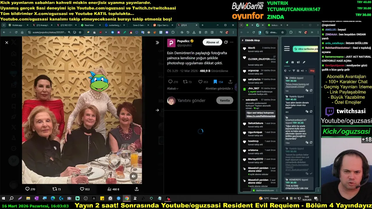
Task: View analytics icon showing 480 B
Action: coord(113,189)
